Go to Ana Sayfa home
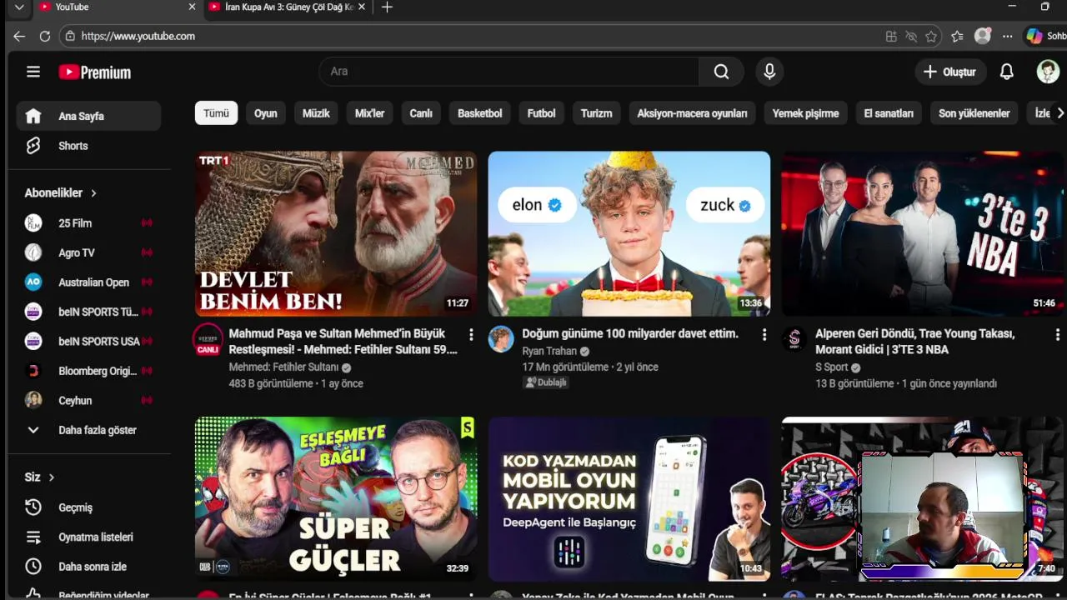The image size is (1067, 600). point(88,116)
